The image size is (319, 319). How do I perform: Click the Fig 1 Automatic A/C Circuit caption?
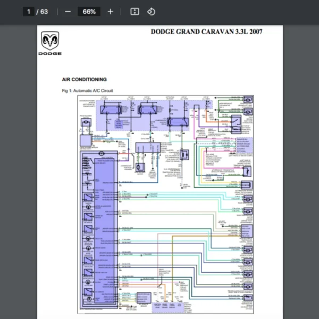[87, 91]
